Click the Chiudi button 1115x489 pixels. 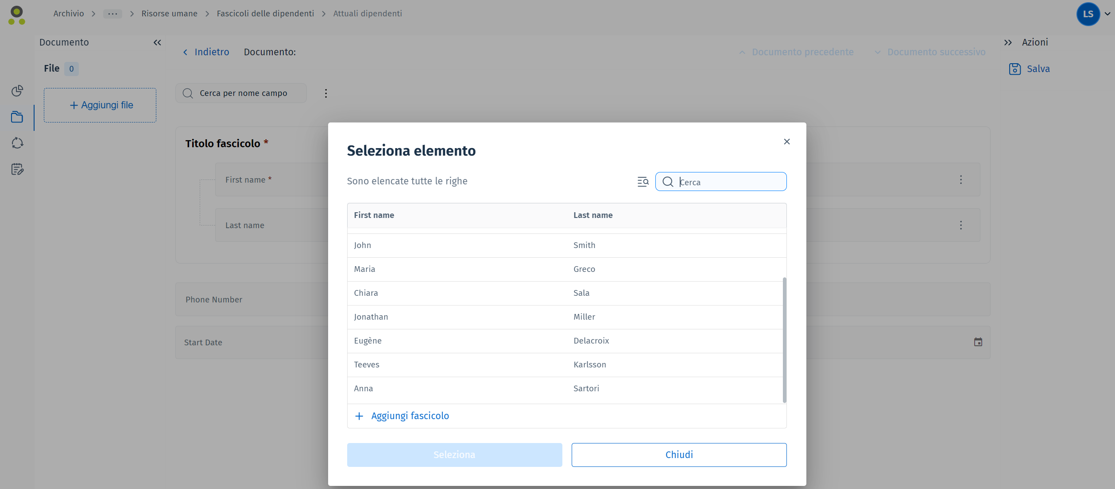[x=679, y=455]
